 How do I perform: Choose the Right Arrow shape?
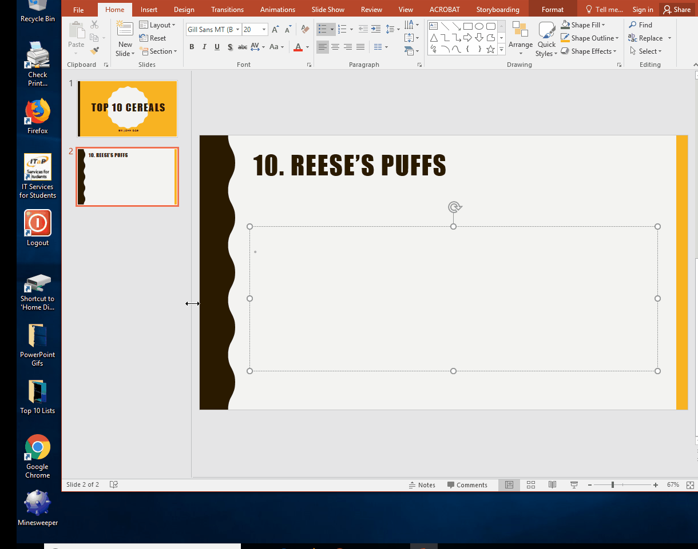tap(468, 38)
